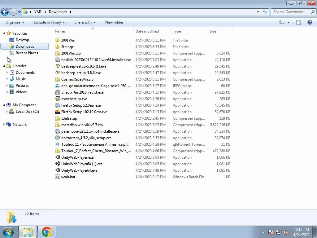The height and width of the screenshot is (238, 317).
Task: Select the dxwebsetup.exe icon
Action: [x=57, y=99]
